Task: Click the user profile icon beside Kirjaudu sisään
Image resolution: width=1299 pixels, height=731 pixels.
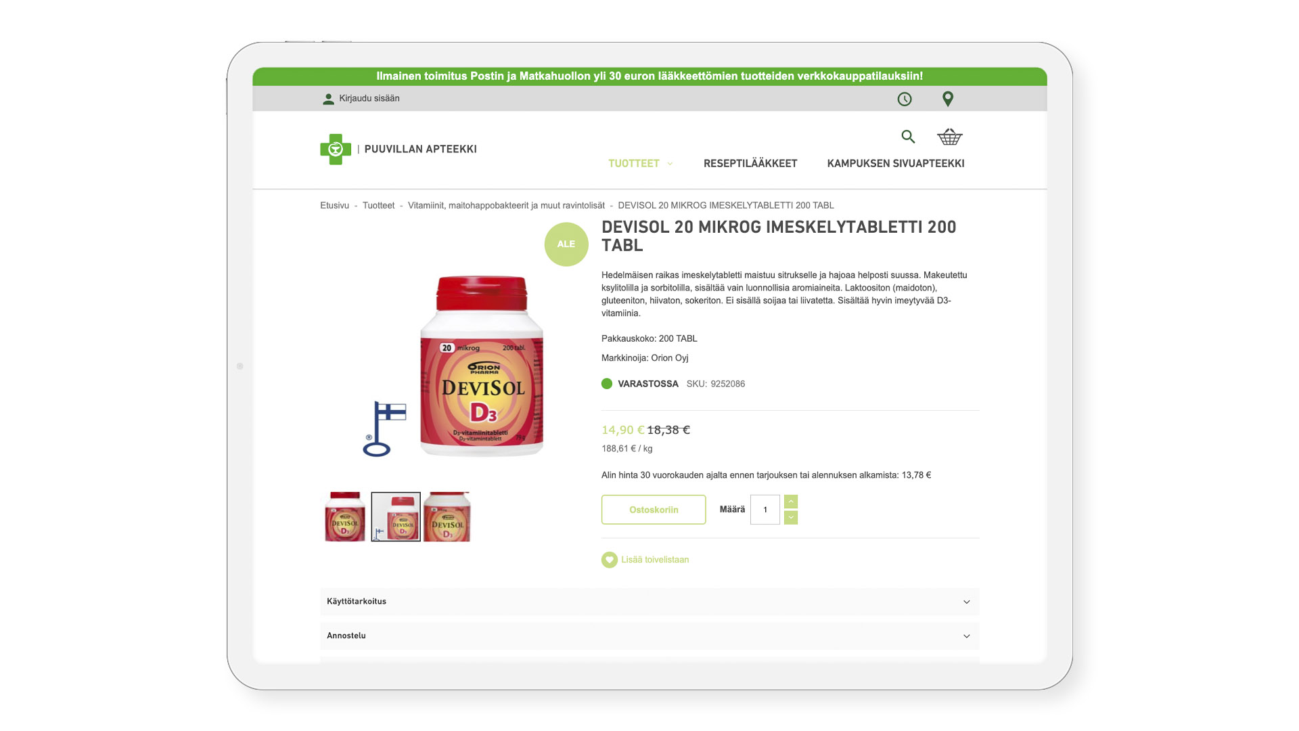Action: [328, 99]
